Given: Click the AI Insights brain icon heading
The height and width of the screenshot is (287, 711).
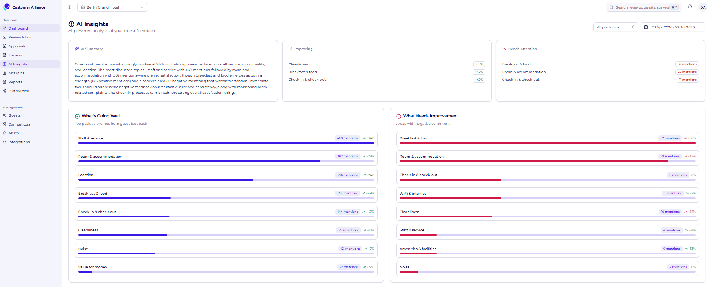Looking at the screenshot, I should (x=71, y=24).
